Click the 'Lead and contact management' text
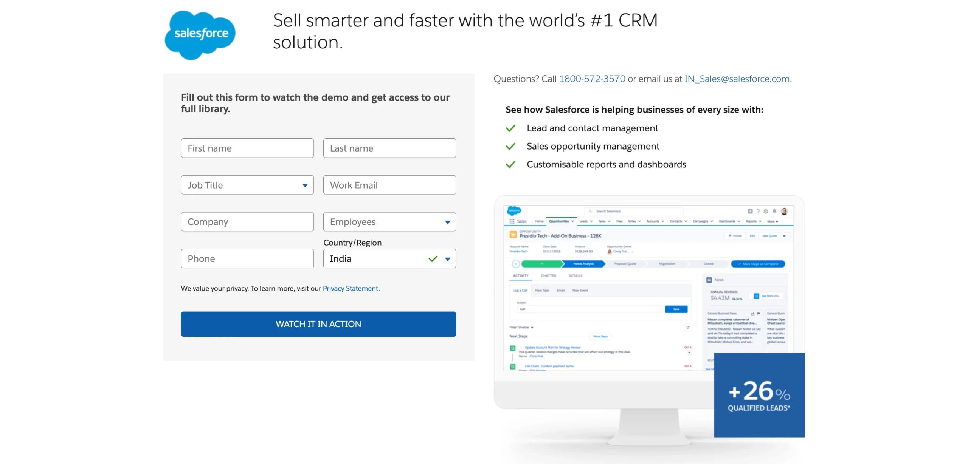The image size is (968, 464). point(593,128)
